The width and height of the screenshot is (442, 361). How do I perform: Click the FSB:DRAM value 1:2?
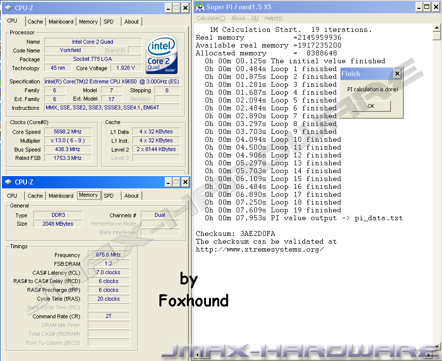pyautogui.click(x=108, y=263)
